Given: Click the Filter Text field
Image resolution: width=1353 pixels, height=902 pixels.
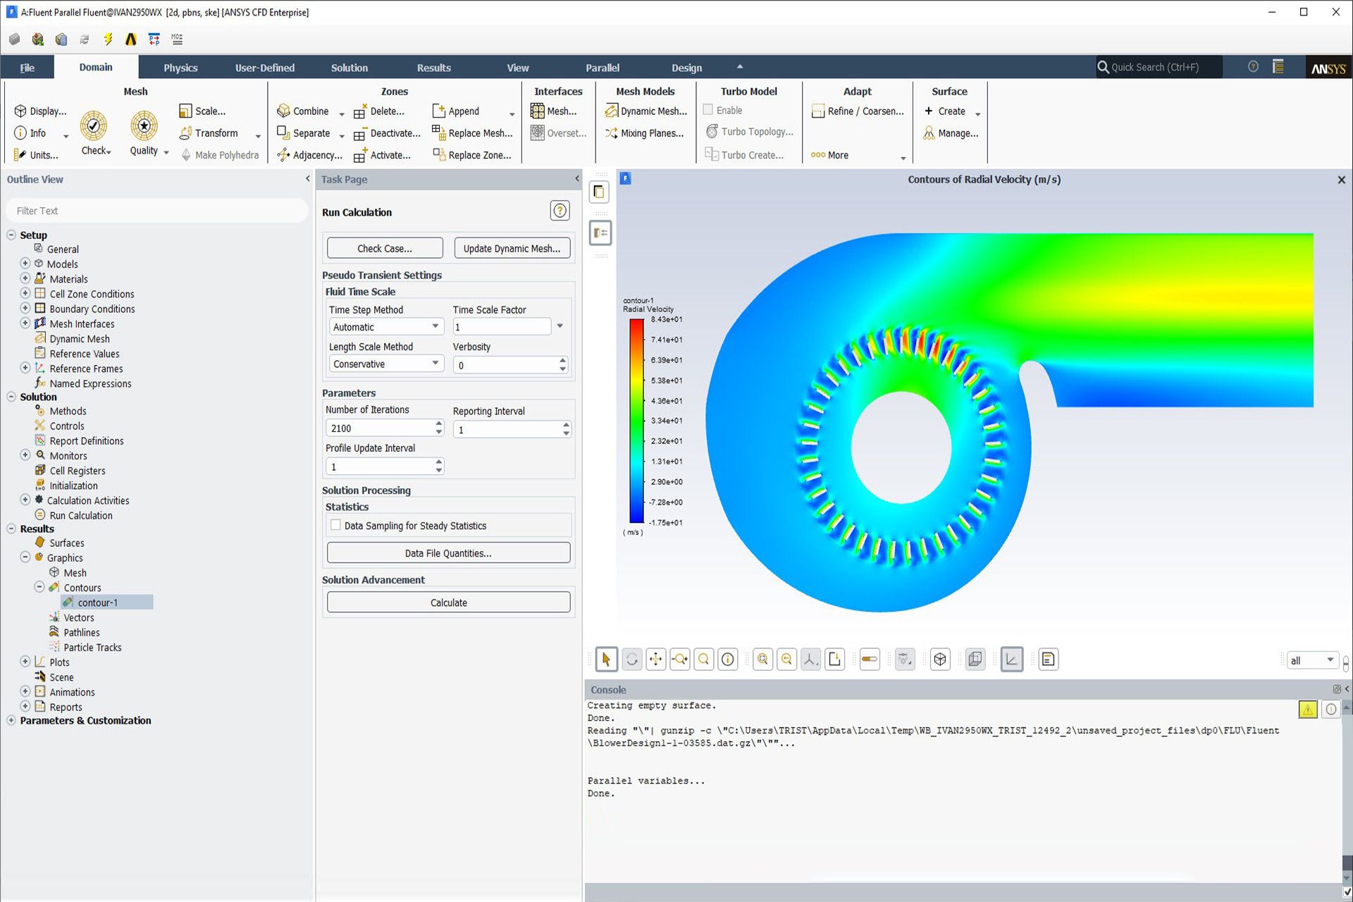Looking at the screenshot, I should [156, 211].
